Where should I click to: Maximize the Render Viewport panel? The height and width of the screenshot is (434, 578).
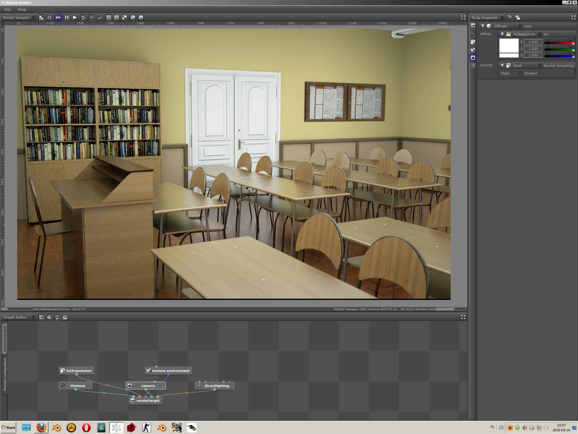click(x=463, y=17)
